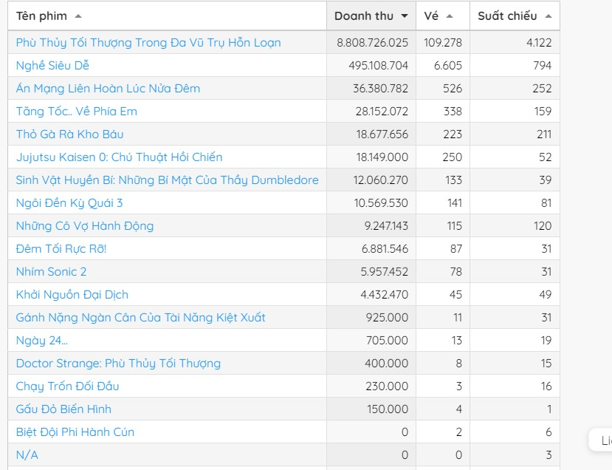Open the Gấu Đỏ Biến Hình link

[63, 409]
